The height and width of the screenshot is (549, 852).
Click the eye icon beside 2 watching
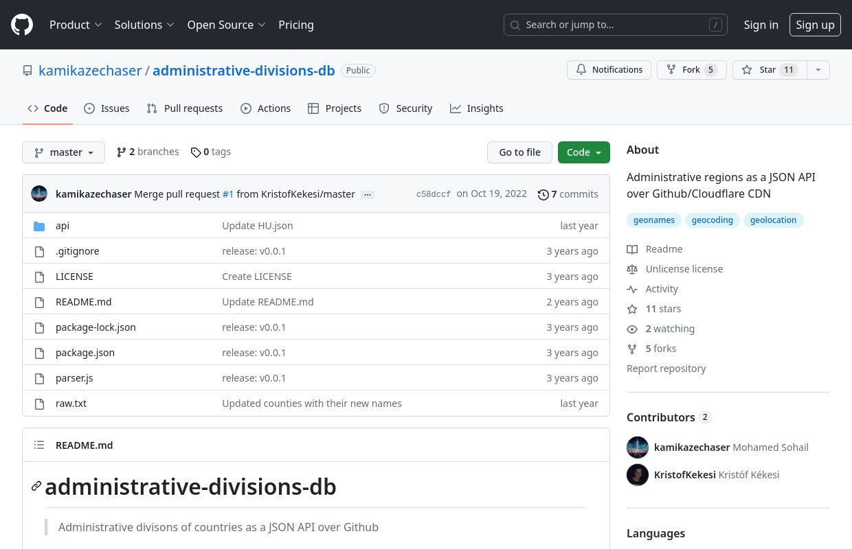coord(632,329)
